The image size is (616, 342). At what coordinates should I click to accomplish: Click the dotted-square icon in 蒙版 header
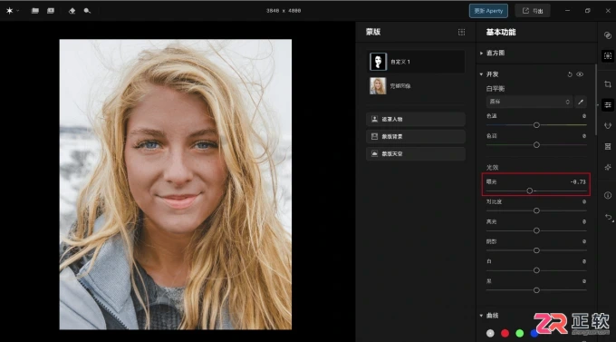coord(461,33)
